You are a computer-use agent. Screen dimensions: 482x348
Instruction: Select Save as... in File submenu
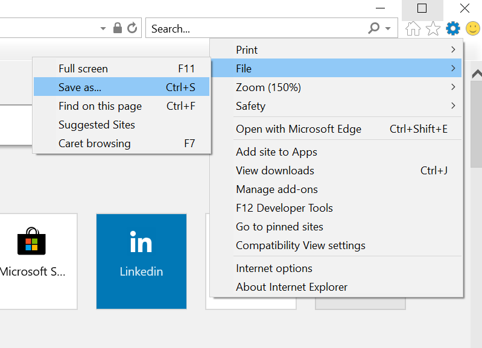click(x=121, y=87)
